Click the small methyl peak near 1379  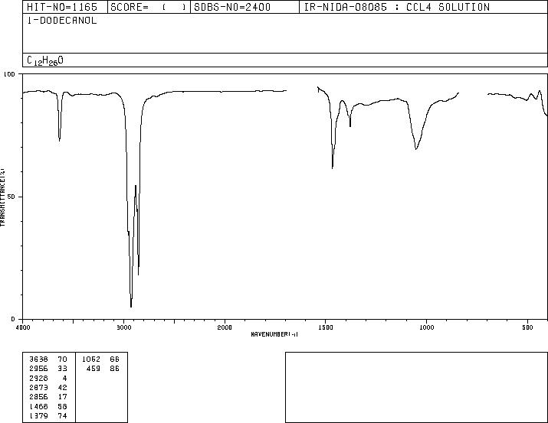click(350, 125)
